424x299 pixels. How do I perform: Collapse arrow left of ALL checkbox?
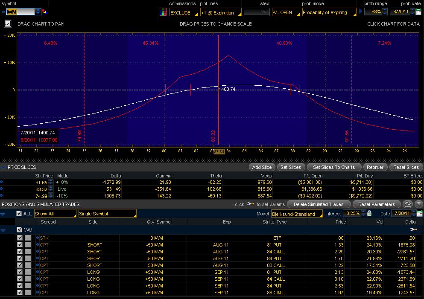(x=3, y=214)
